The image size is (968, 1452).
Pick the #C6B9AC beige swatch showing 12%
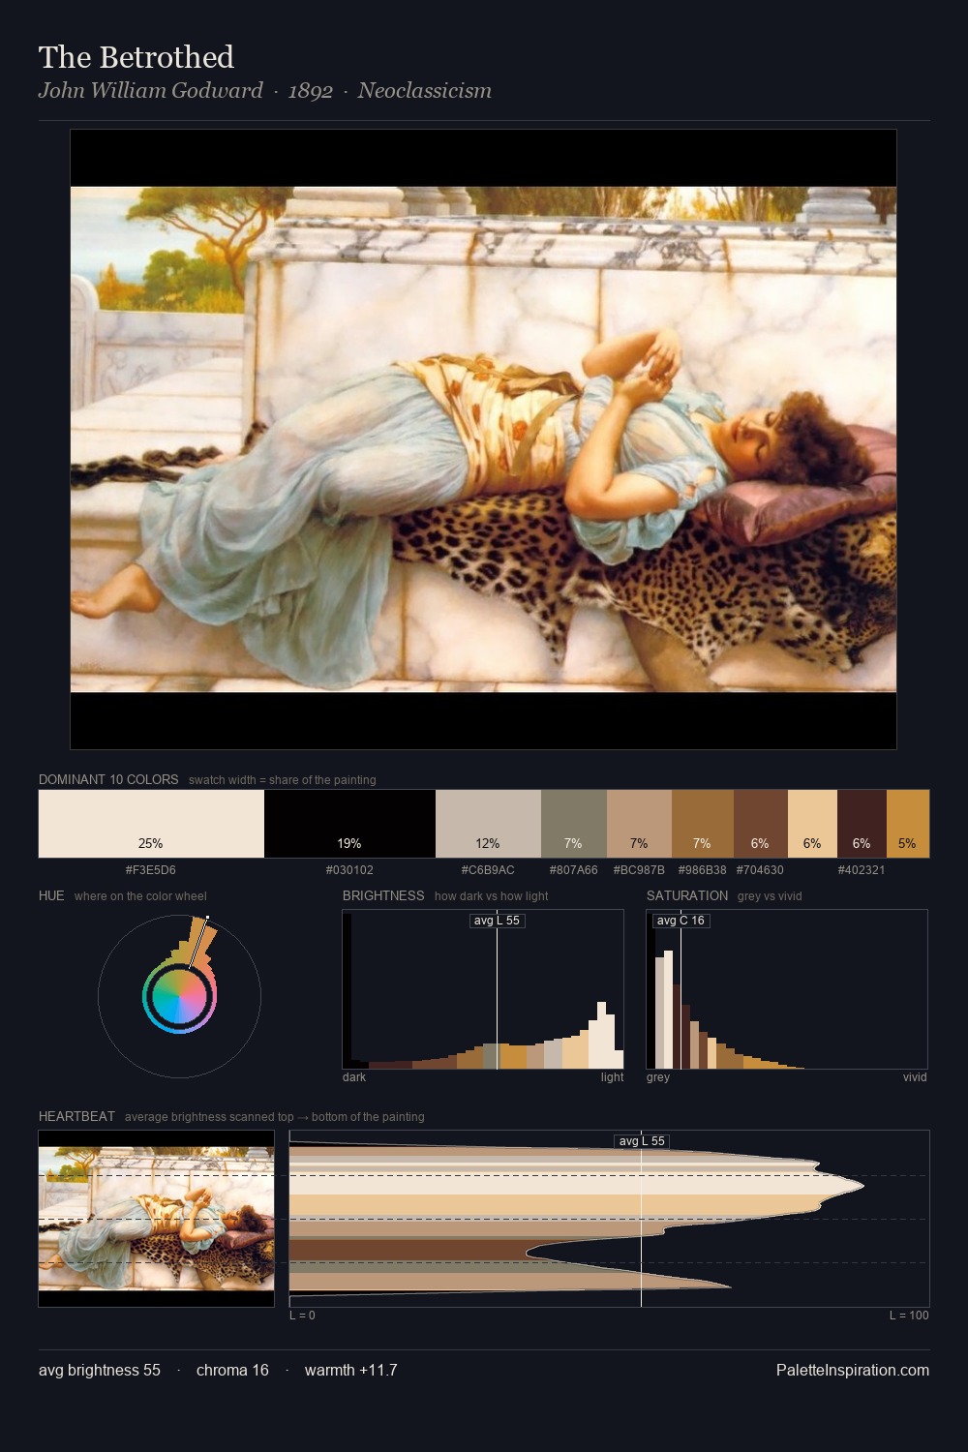tap(488, 824)
